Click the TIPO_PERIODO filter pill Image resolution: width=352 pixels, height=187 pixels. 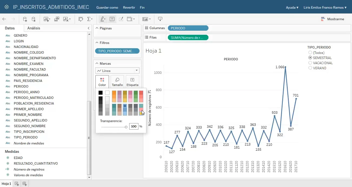point(117,51)
